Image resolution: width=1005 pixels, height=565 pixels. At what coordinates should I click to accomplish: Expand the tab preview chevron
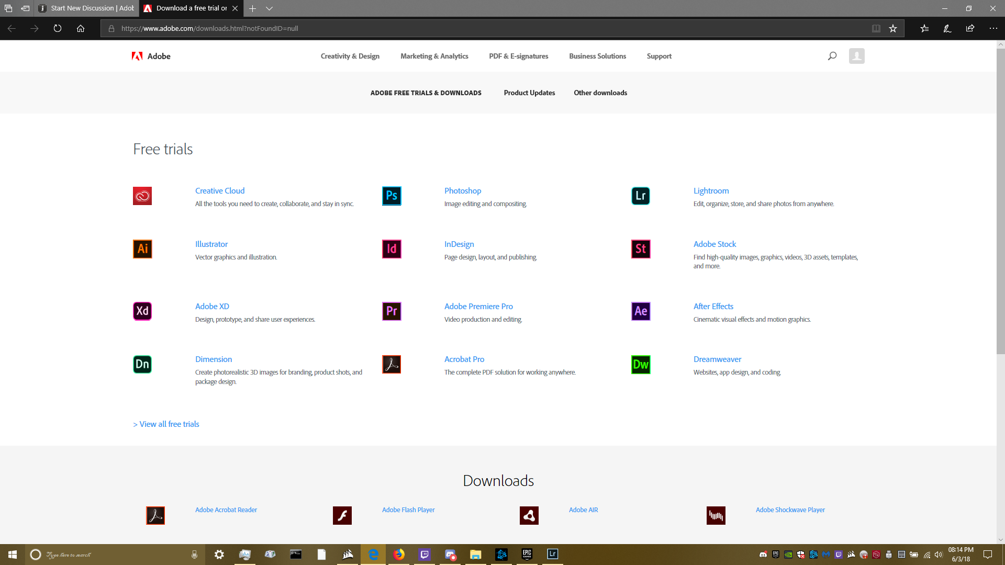pyautogui.click(x=269, y=8)
